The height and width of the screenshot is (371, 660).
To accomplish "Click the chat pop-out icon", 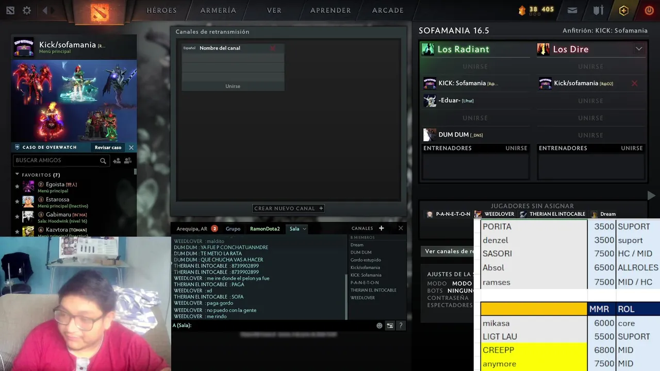I will coord(390,326).
